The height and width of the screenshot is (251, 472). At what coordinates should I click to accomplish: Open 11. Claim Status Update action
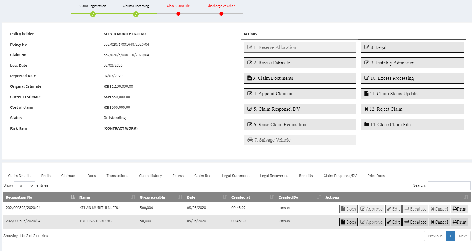(412, 93)
